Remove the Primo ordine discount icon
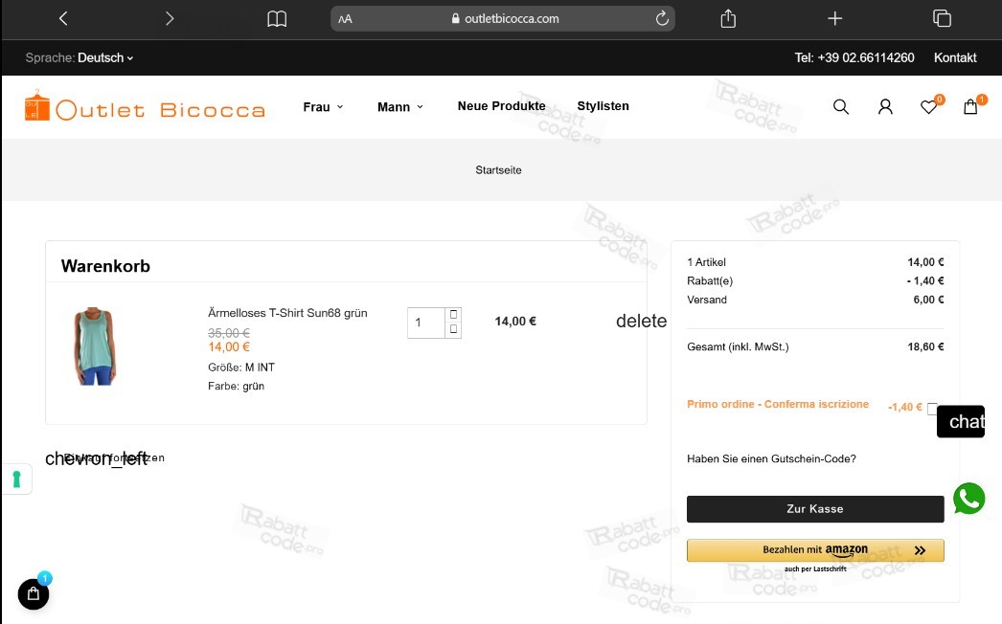The height and width of the screenshot is (624, 1002). (932, 408)
